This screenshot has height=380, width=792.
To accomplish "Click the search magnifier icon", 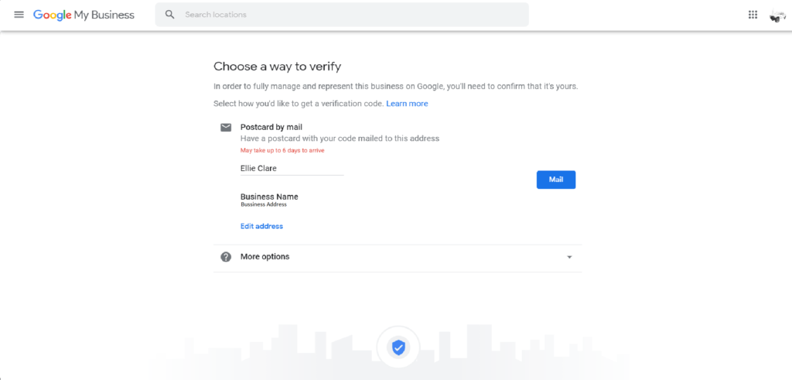I will click(169, 15).
